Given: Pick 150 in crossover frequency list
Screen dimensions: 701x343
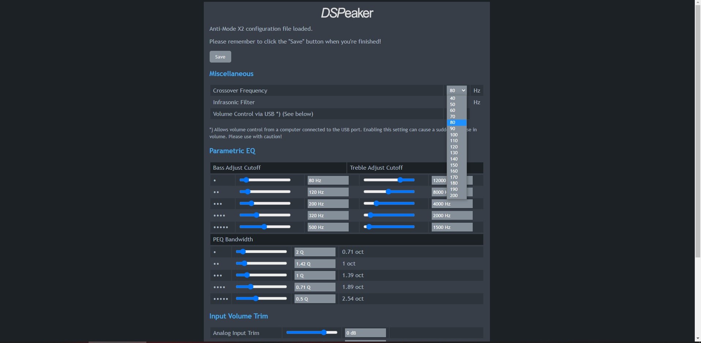Looking at the screenshot, I should (457, 165).
